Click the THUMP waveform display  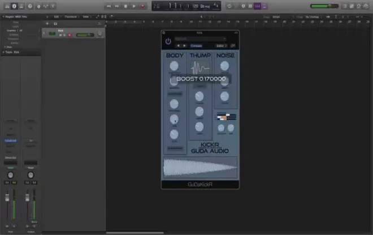click(x=200, y=68)
